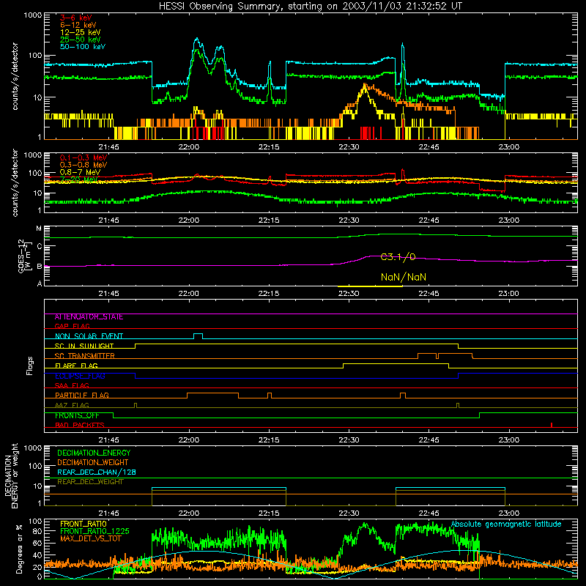The width and height of the screenshot is (586, 586).
Task: Click counts/s/detector axis title of the keV panel
Action: (15, 76)
